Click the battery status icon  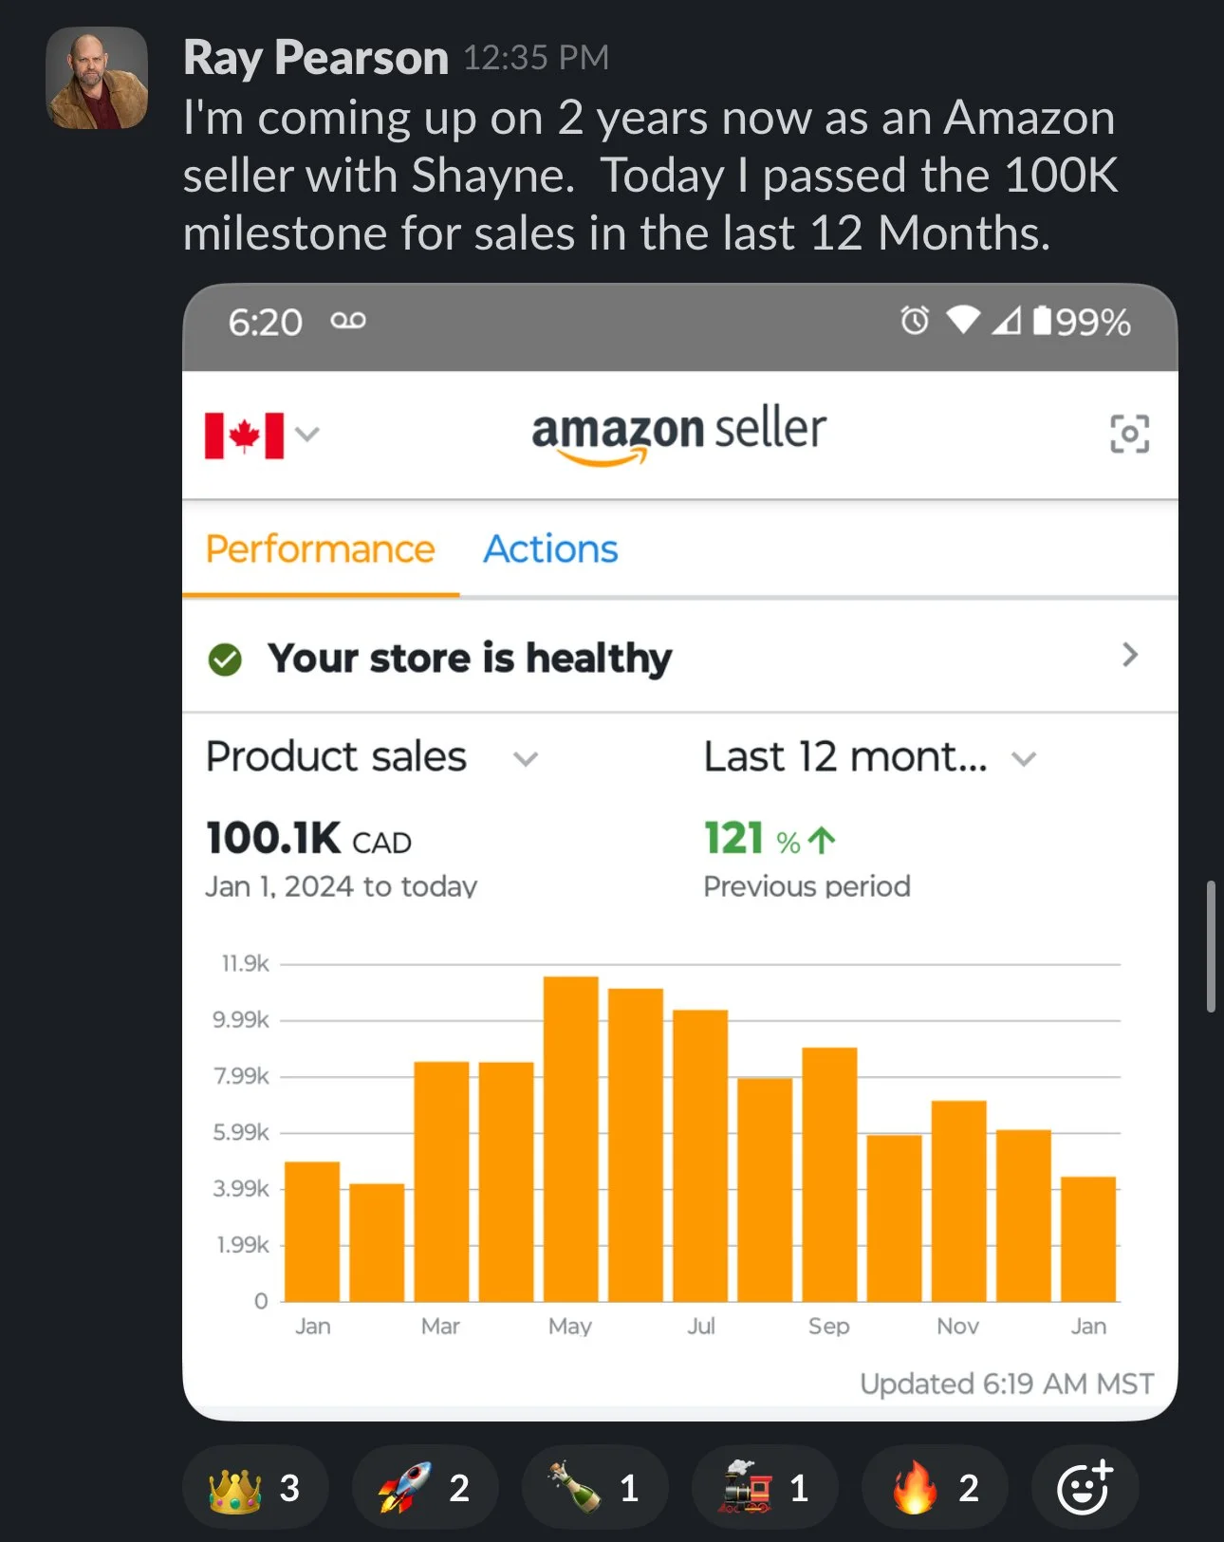(x=1042, y=321)
